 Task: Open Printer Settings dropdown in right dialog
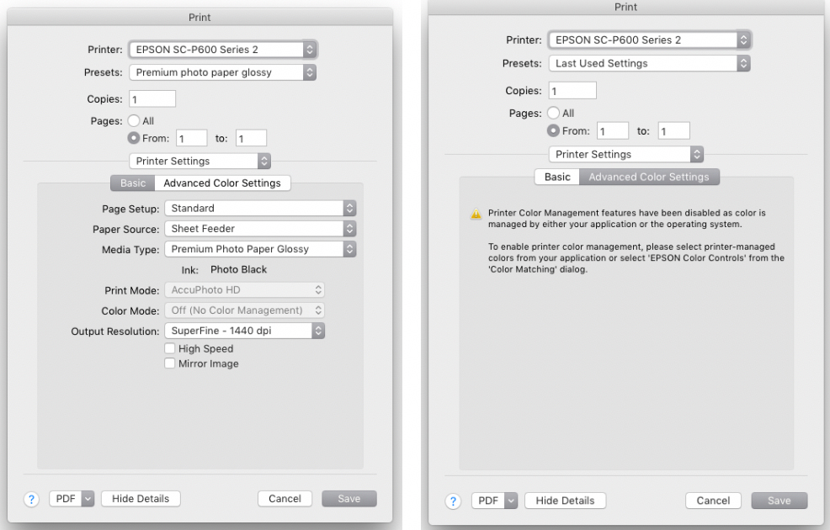(x=625, y=155)
